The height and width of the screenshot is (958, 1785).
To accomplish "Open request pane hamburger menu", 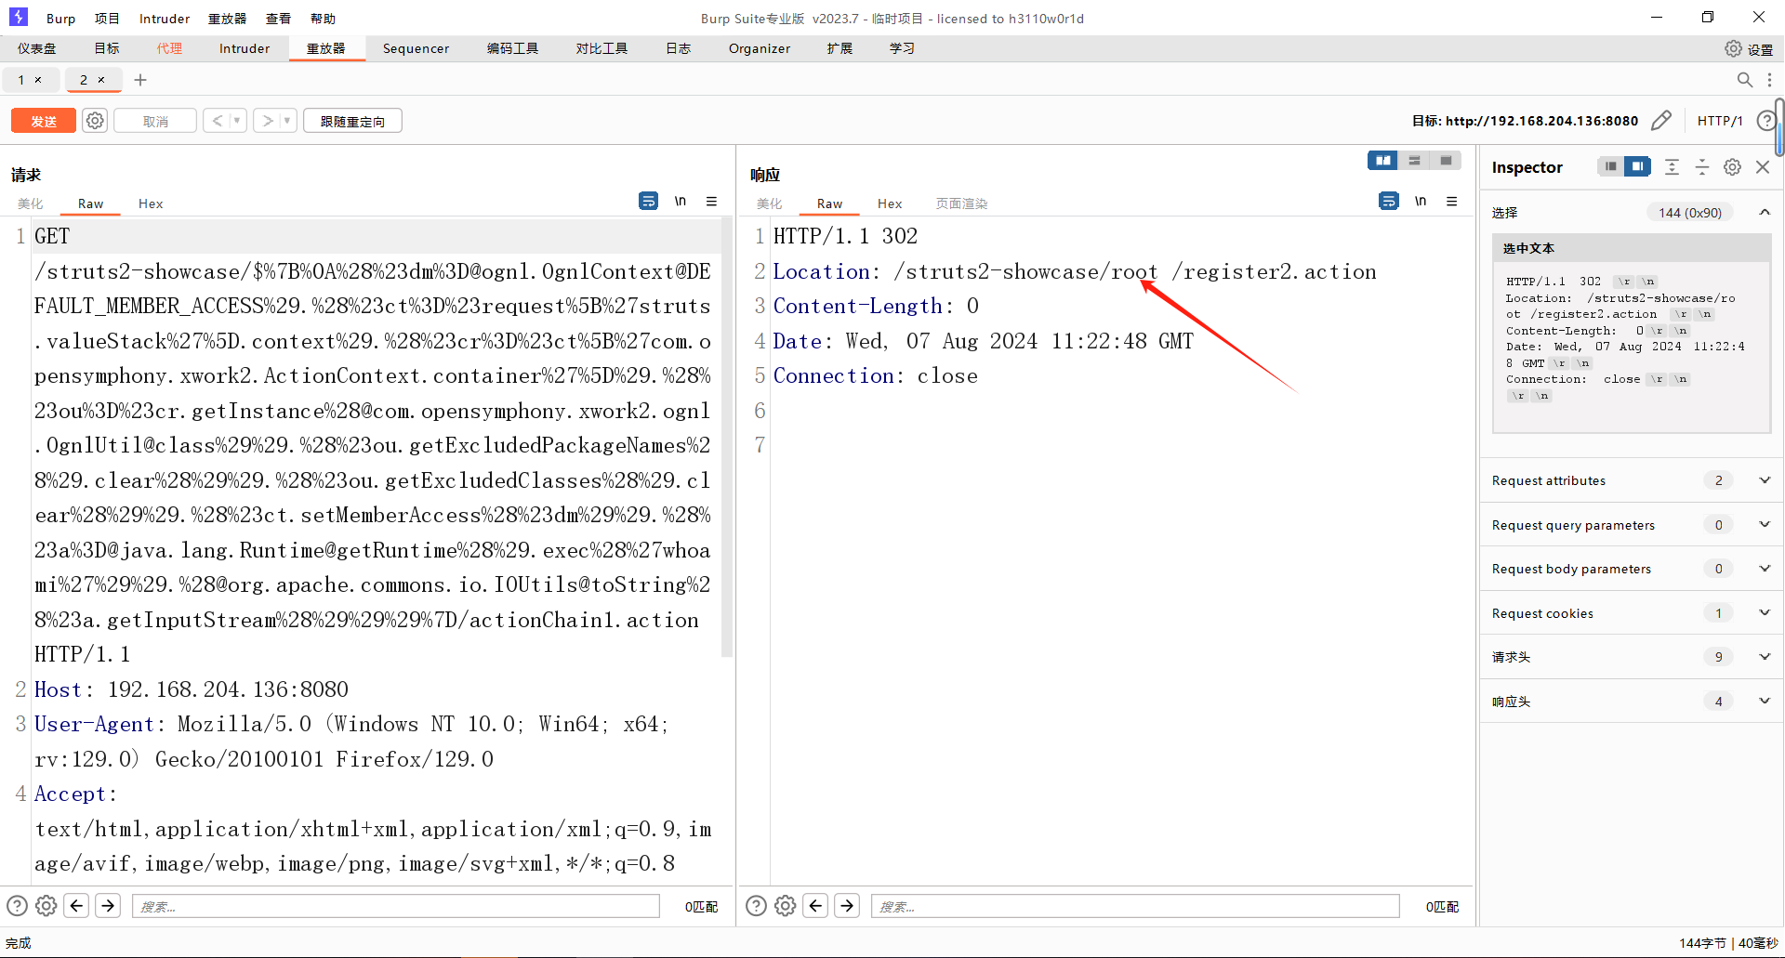I will tap(712, 201).
